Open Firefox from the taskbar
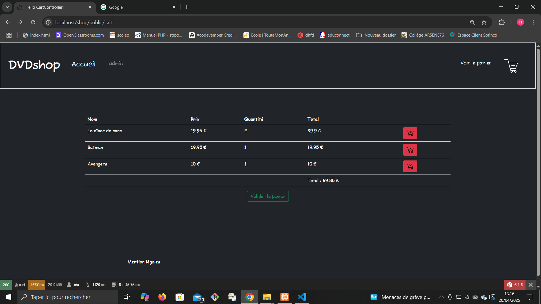 (x=162, y=297)
